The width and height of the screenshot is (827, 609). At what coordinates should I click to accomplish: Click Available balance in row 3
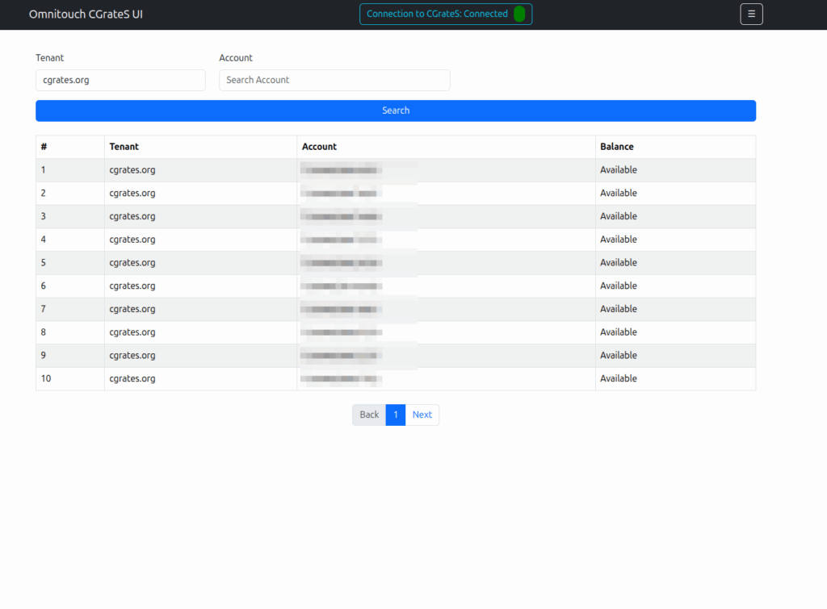point(618,216)
